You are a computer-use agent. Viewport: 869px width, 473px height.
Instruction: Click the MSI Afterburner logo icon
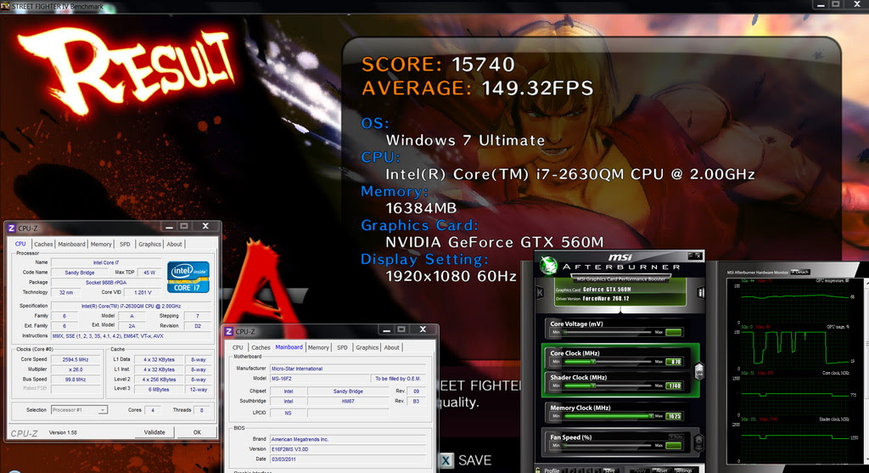pyautogui.click(x=549, y=266)
